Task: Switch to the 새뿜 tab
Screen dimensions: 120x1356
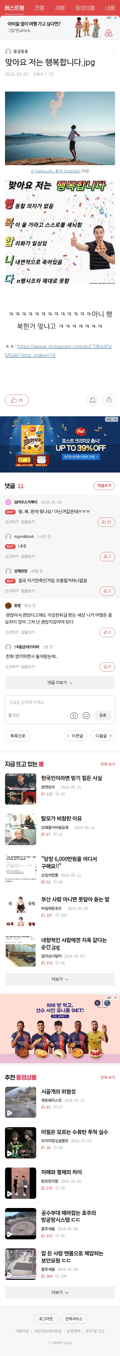Action: (60, 8)
